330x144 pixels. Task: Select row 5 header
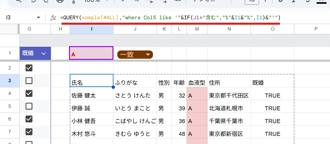click(10, 106)
